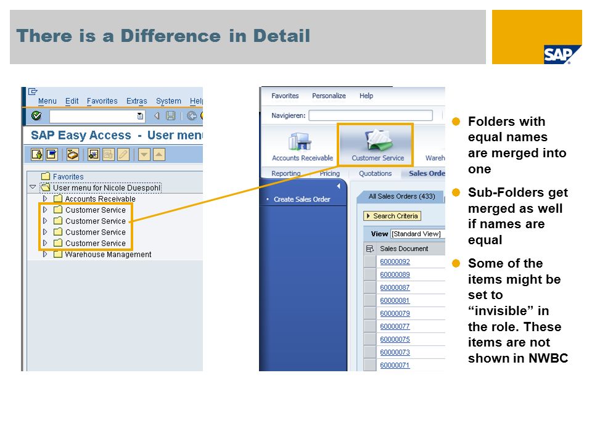This screenshot has width=592, height=444.
Task: Open the window control icon above the Menu bar
Action: pyautogui.click(x=33, y=91)
